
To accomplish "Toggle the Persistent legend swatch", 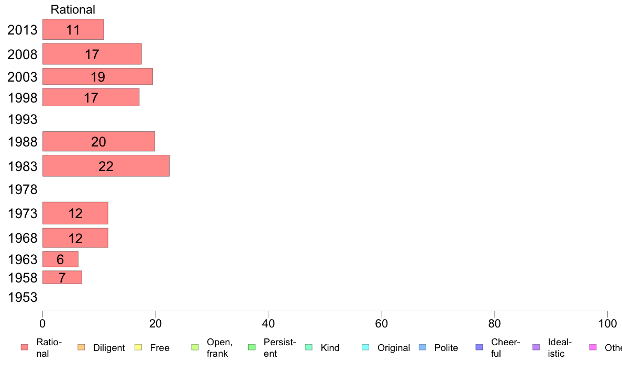I will [x=251, y=348].
